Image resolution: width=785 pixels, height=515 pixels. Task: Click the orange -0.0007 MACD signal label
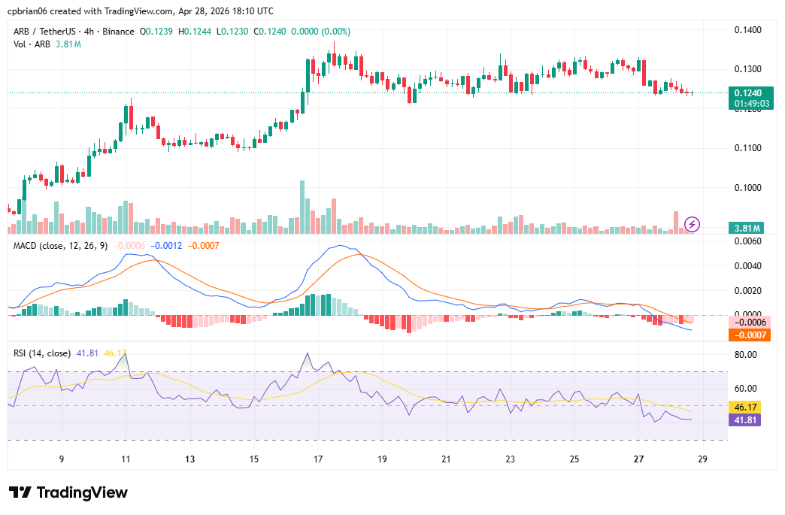pyautogui.click(x=748, y=335)
